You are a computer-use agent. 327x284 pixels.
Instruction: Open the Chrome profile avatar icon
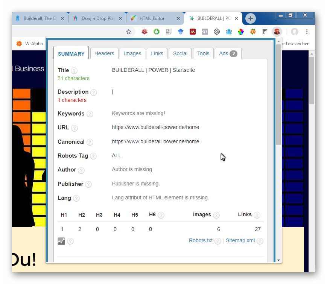click(x=295, y=32)
